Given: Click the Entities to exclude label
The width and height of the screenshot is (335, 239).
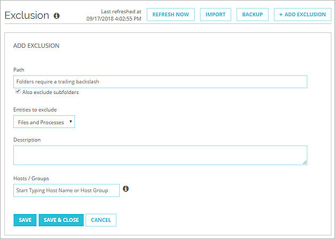Looking at the screenshot, I should (x=35, y=110).
